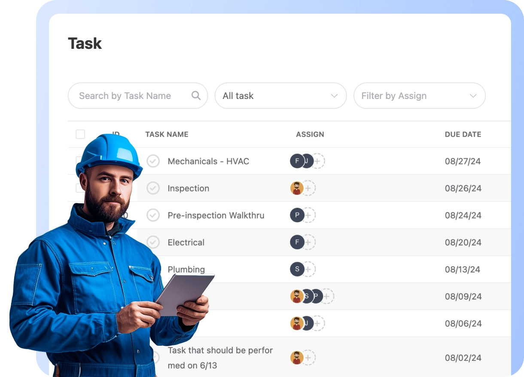
Task: Click the ASSIGN column header
Action: point(310,135)
